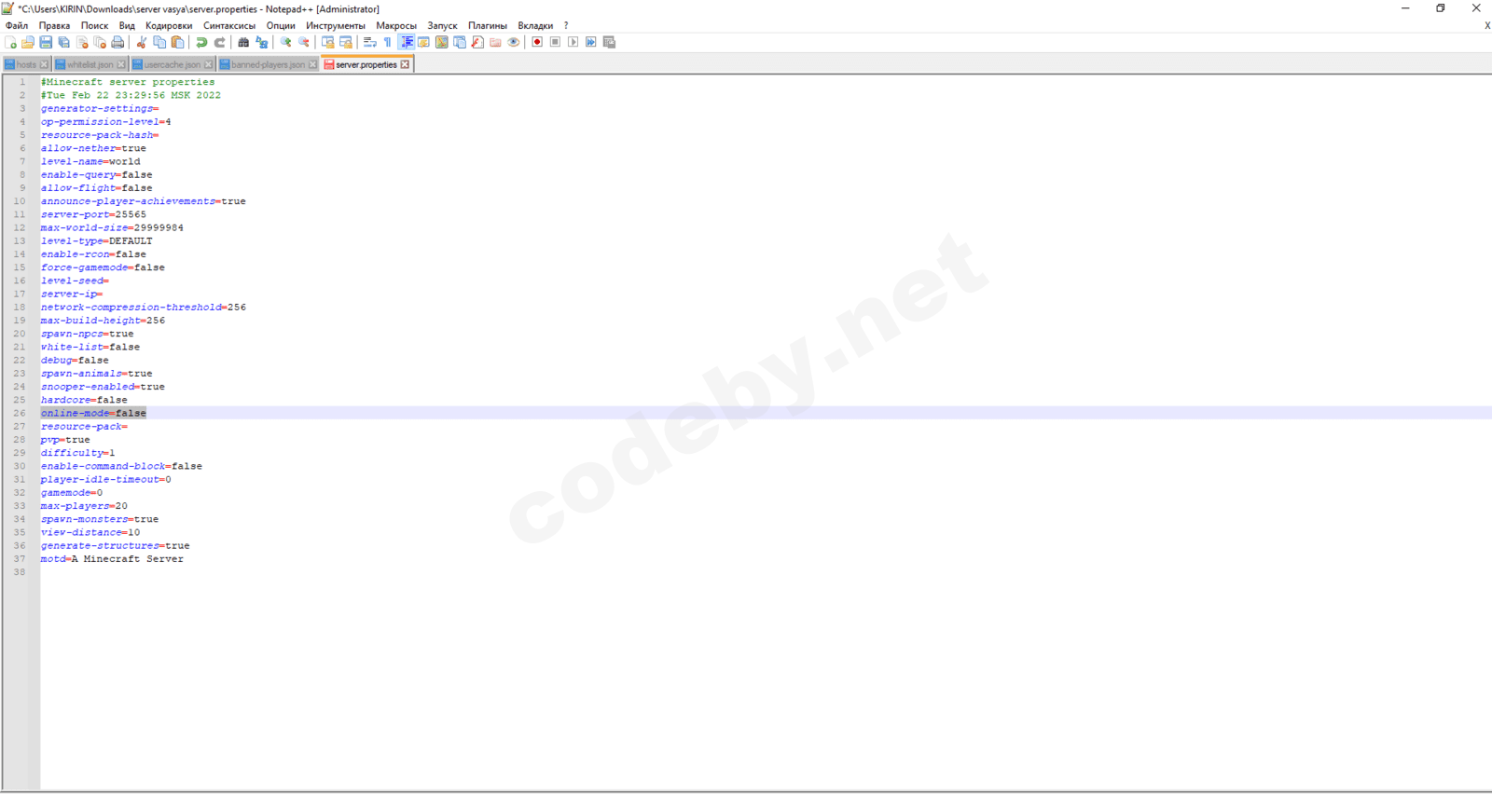Open the Кодировки menu

click(x=169, y=26)
